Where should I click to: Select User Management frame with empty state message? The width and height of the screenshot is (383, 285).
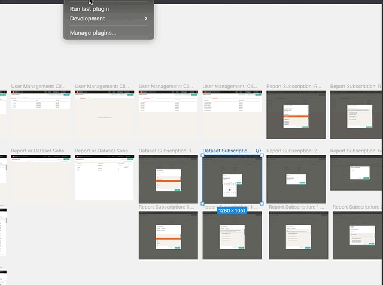point(105,115)
